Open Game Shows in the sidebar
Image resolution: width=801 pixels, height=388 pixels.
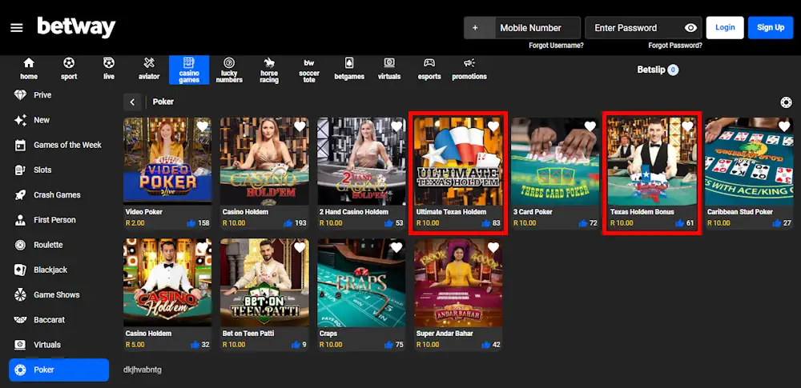pyautogui.click(x=58, y=294)
